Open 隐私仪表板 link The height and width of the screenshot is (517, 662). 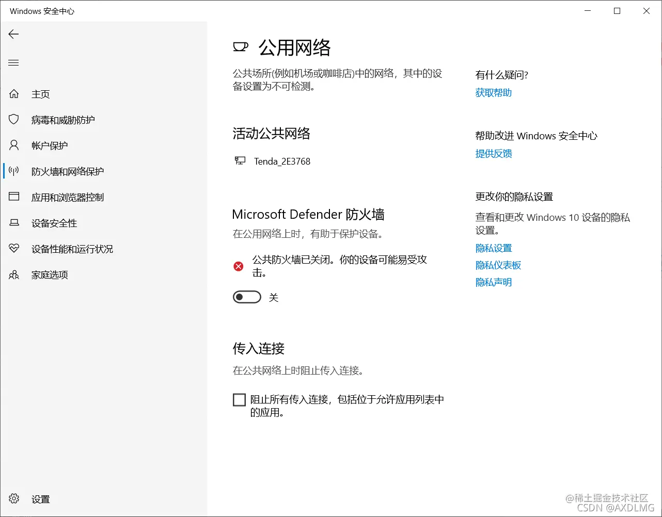click(x=498, y=265)
